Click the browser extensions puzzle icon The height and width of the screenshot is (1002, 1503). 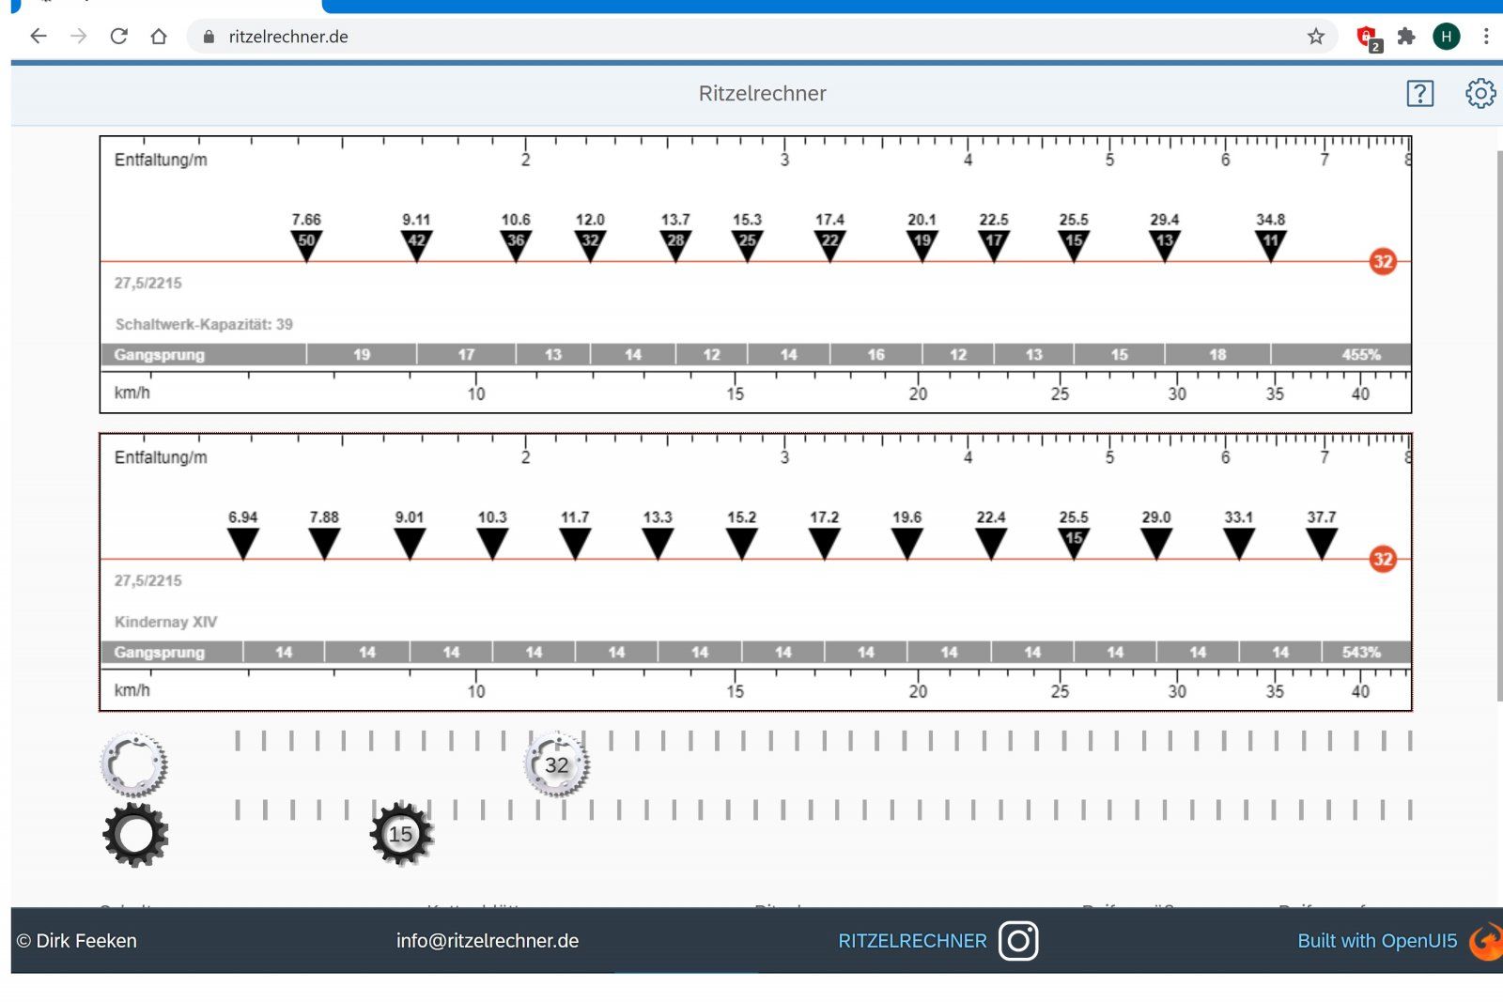pyautogui.click(x=1406, y=37)
